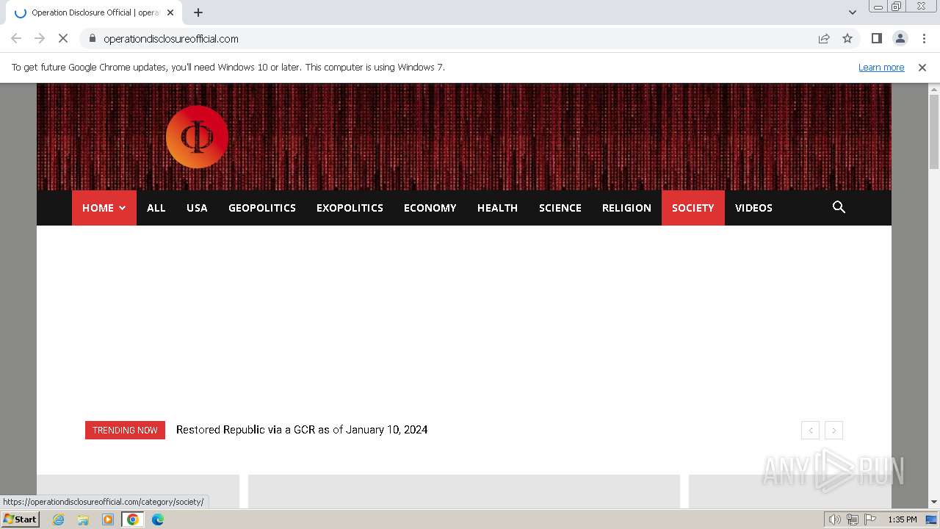Open Chrome profile avatar menu
The image size is (940, 529).
coord(900,38)
